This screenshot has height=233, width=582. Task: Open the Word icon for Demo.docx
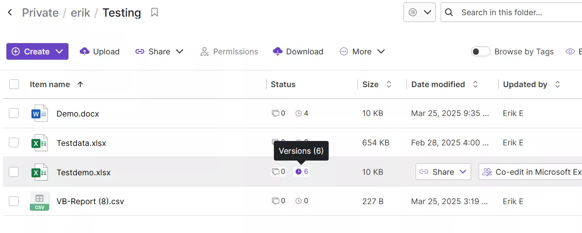(x=39, y=114)
